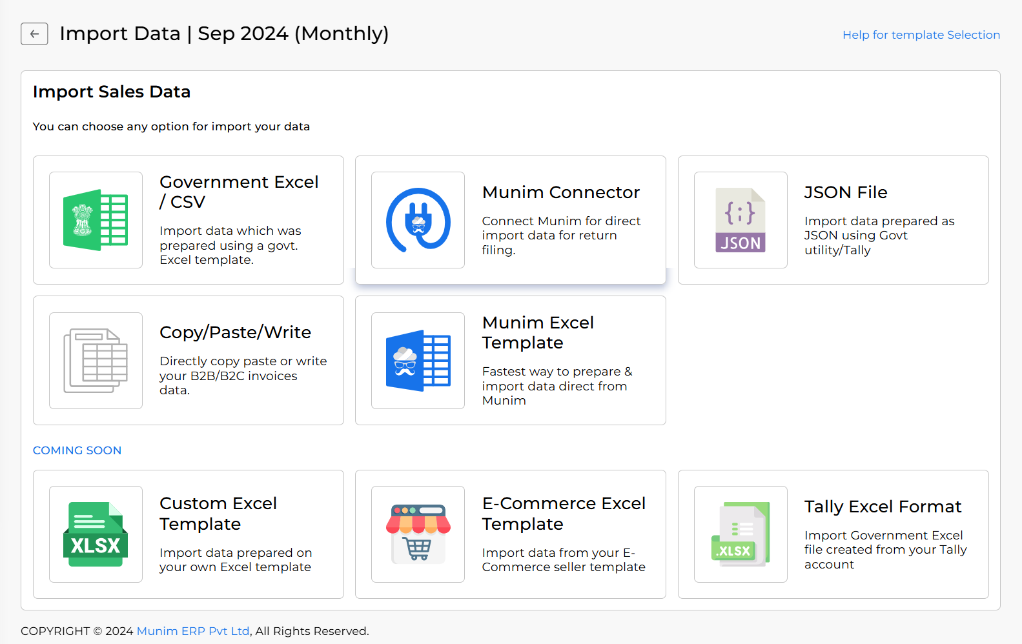Click 'You can choose any option' text
Viewport: 1022px width, 644px height.
point(171,126)
